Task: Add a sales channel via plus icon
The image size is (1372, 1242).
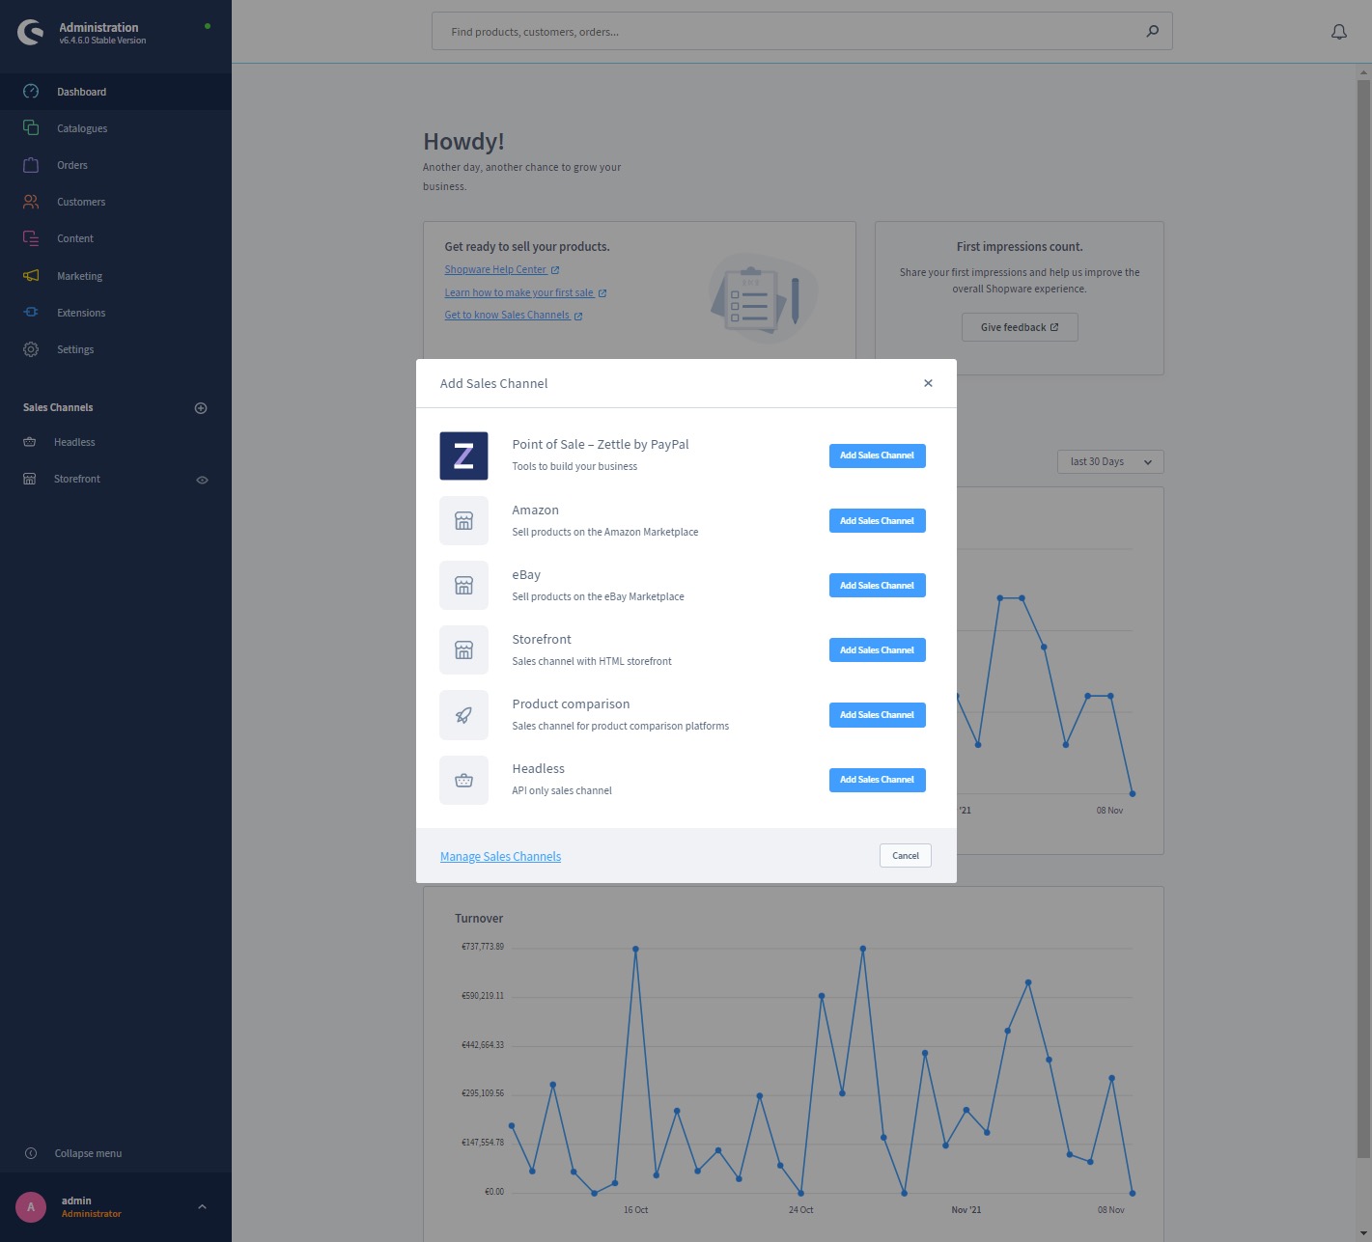Action: (x=201, y=408)
